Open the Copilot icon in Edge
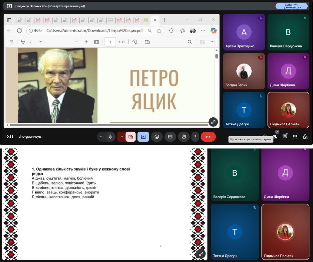 pos(213,31)
